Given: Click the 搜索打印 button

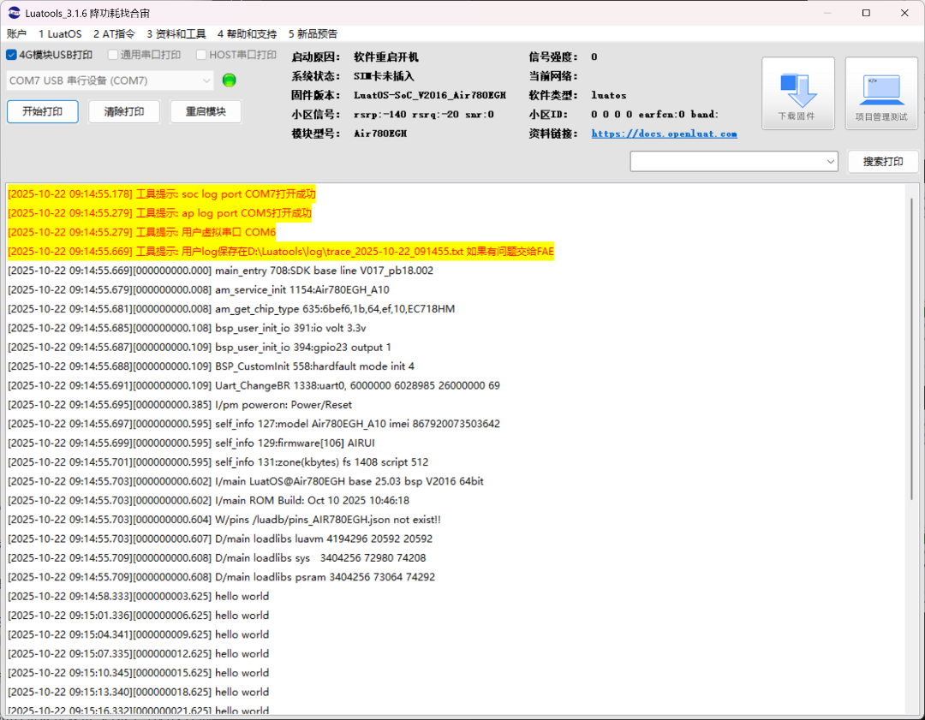Looking at the screenshot, I should 882,162.
